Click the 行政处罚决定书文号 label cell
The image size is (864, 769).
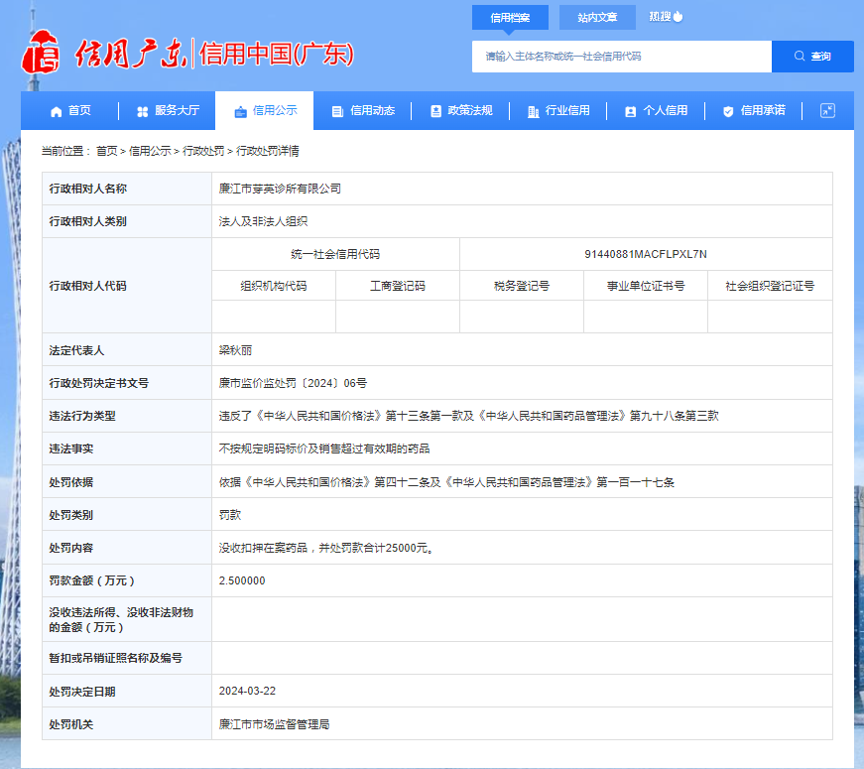127,383
